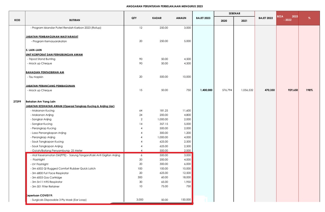
Task: Select the 2020 sub-column header
Action: tap(224, 21)
